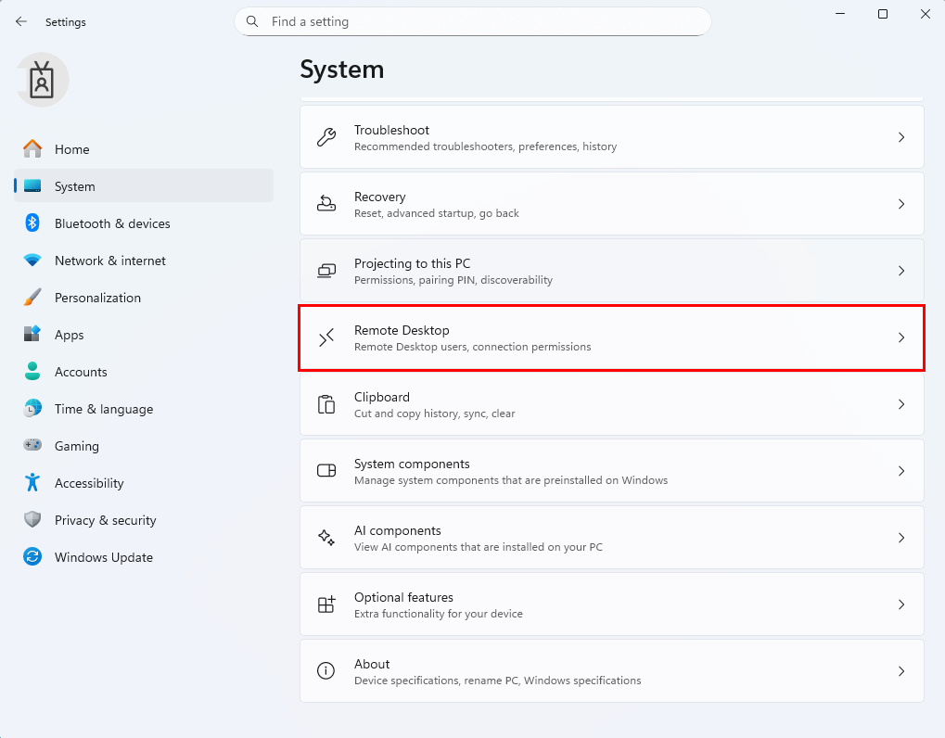Open the About device specifications row
Screen dimensions: 945x738
pos(611,671)
